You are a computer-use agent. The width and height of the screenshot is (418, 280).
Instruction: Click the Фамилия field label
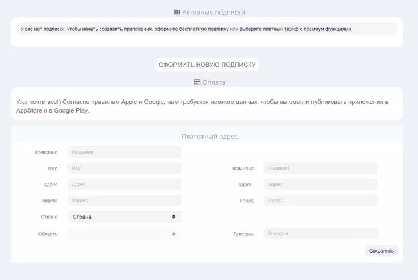coord(243,169)
